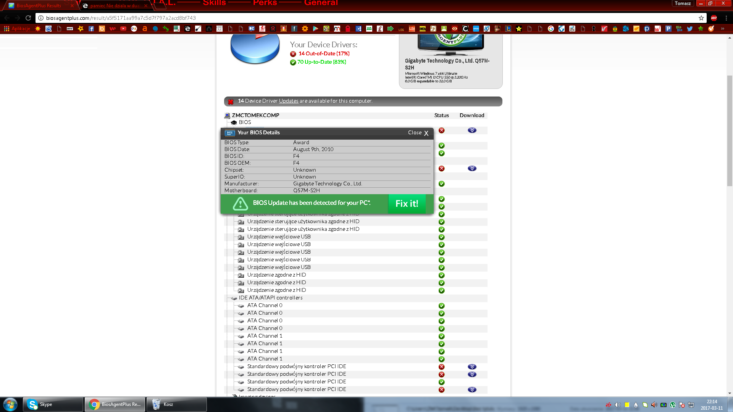Open the IMDb bookmark icon
Screen dimensions: 733x412
pos(423,29)
